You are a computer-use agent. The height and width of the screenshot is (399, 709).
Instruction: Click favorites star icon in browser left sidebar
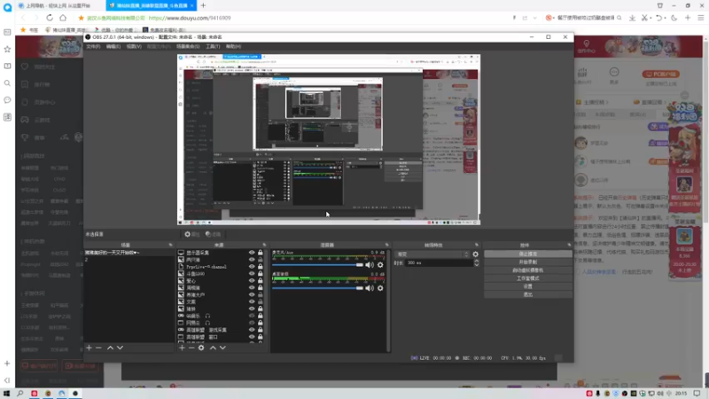point(7,49)
